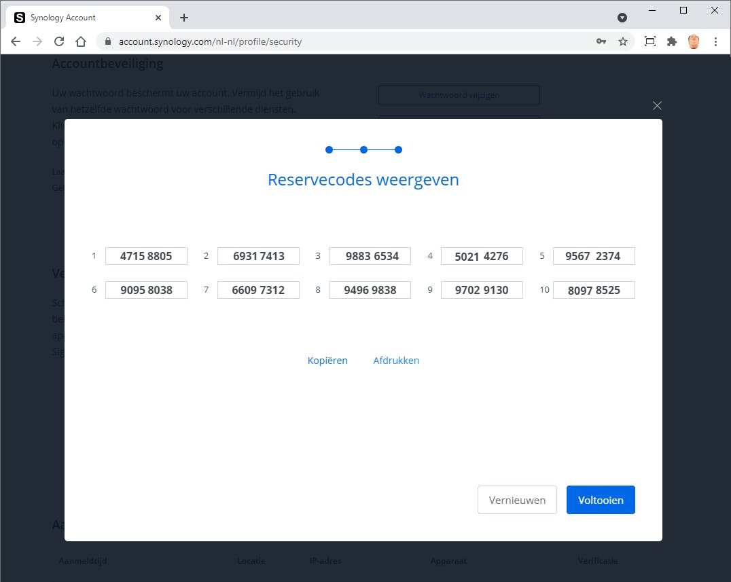Click the screenshot capture extension icon
The width and height of the screenshot is (731, 582).
[x=650, y=41]
